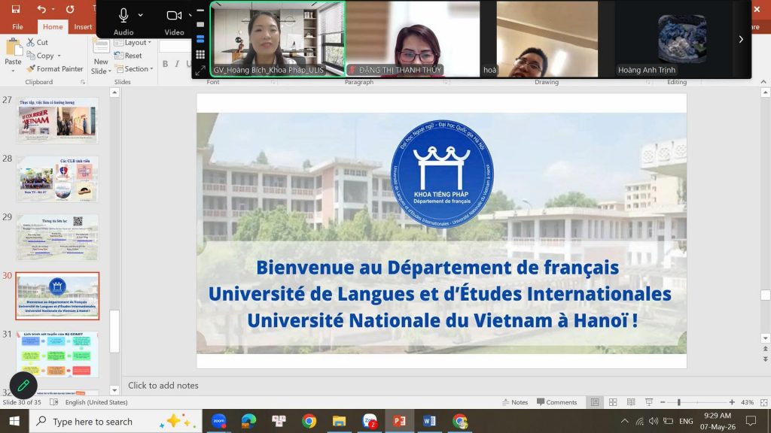The image size is (771, 433).
Task: Adjust the zoom slider handle
Action: point(678,402)
